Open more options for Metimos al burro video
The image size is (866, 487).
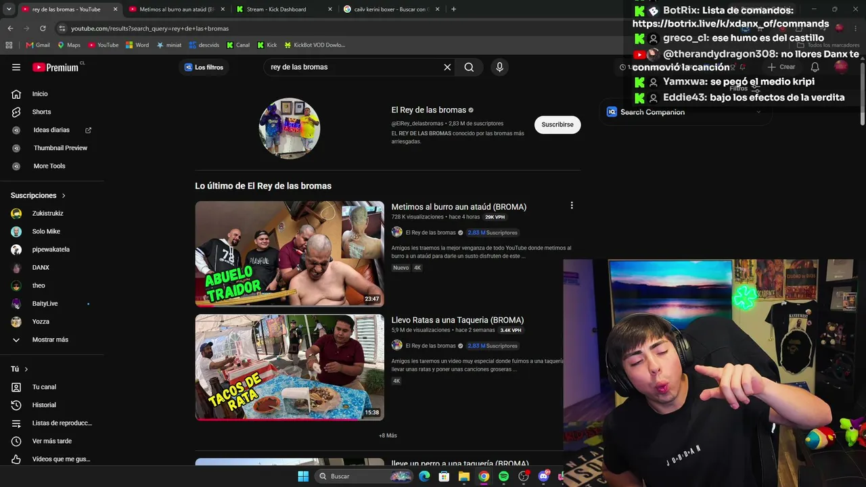tap(572, 206)
